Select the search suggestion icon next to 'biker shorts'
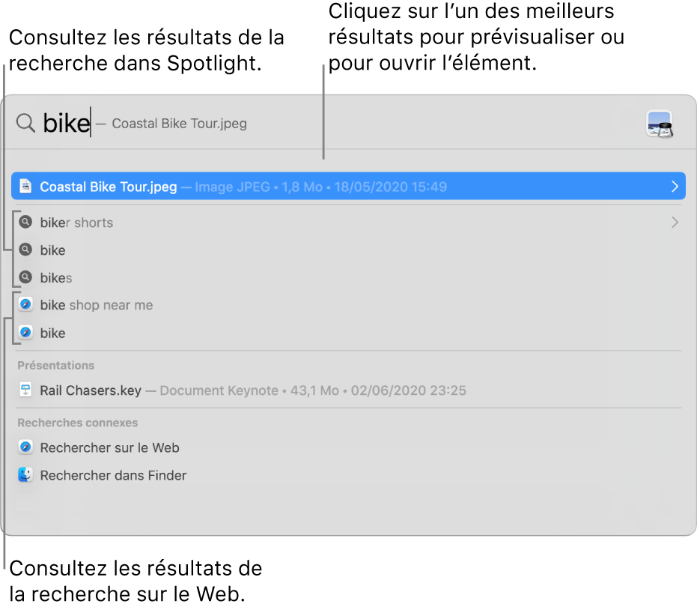This screenshot has height=610, width=697. 25,222
